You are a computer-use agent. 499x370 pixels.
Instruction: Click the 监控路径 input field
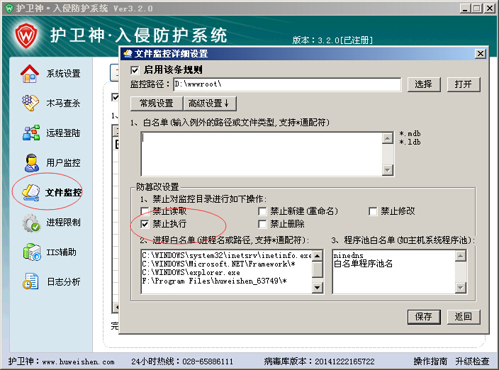tap(287, 84)
